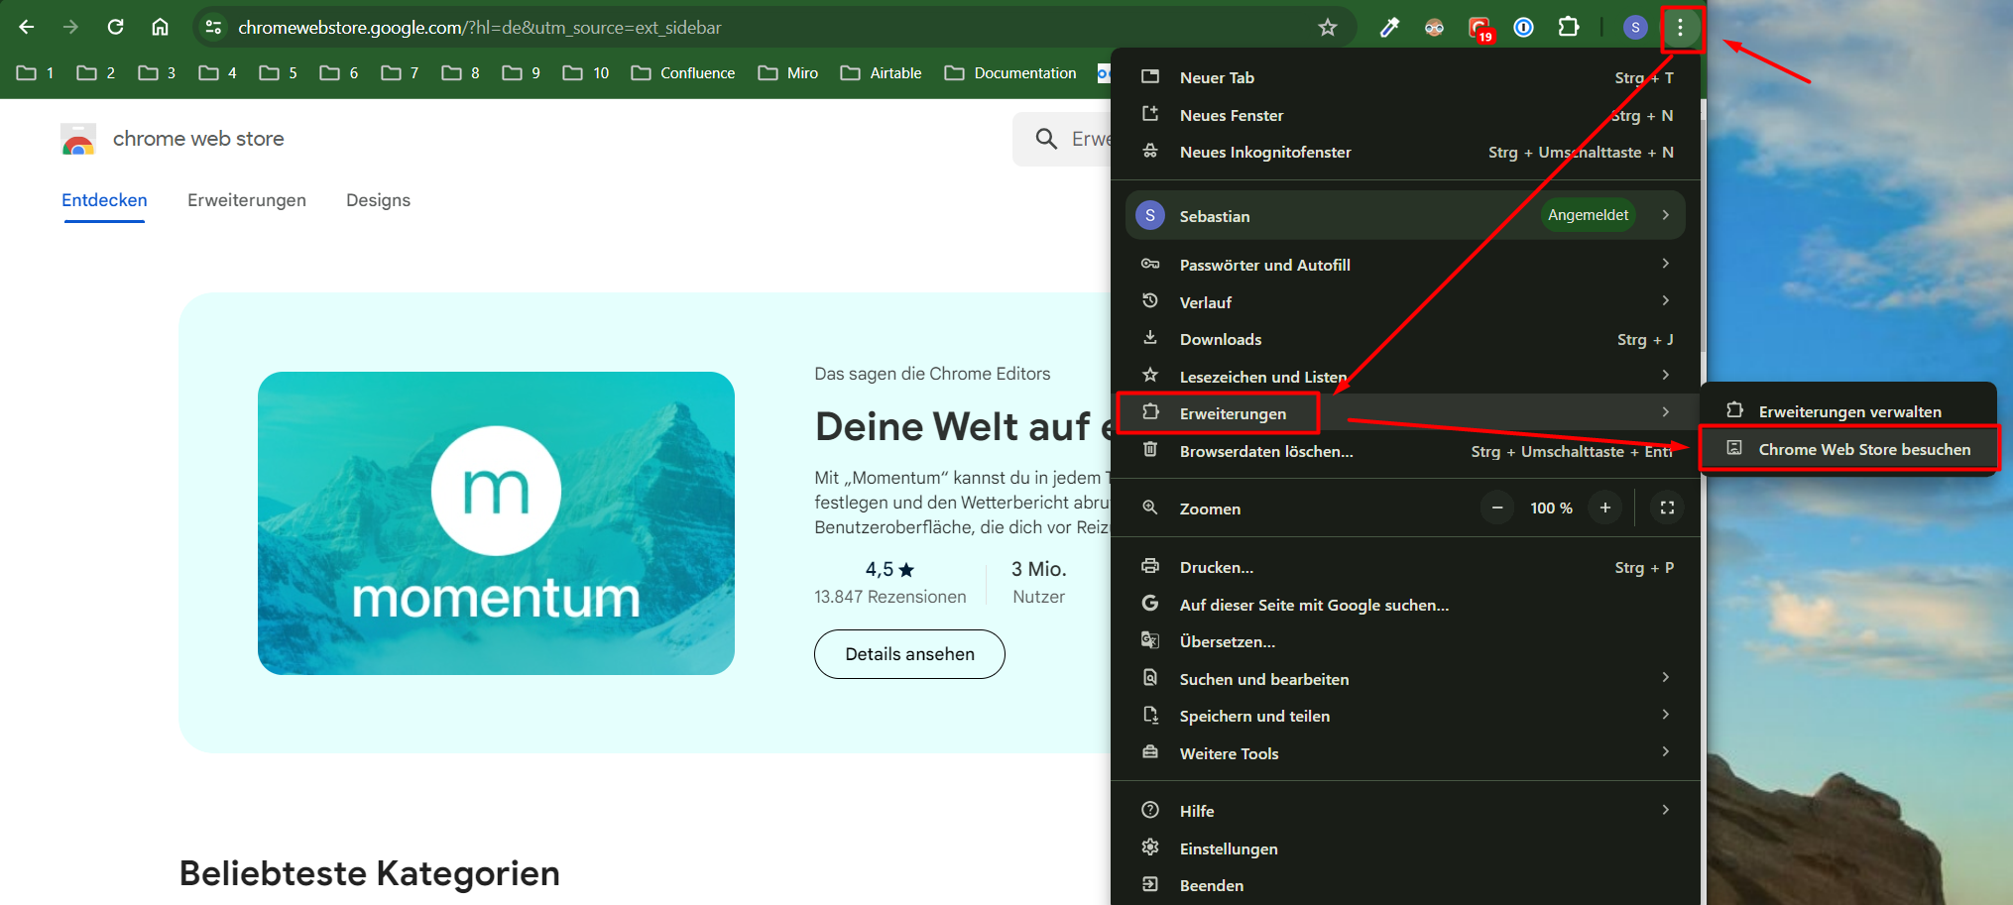Increase zoom with the plus button
This screenshot has height=905, width=2013.
[x=1604, y=508]
